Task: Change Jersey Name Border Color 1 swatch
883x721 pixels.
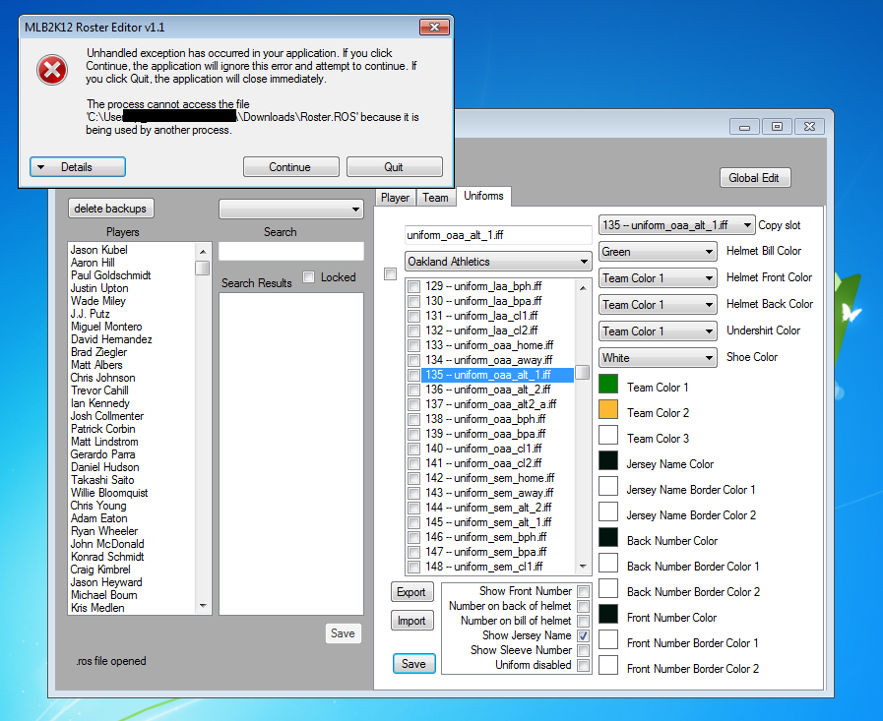Action: point(608,486)
